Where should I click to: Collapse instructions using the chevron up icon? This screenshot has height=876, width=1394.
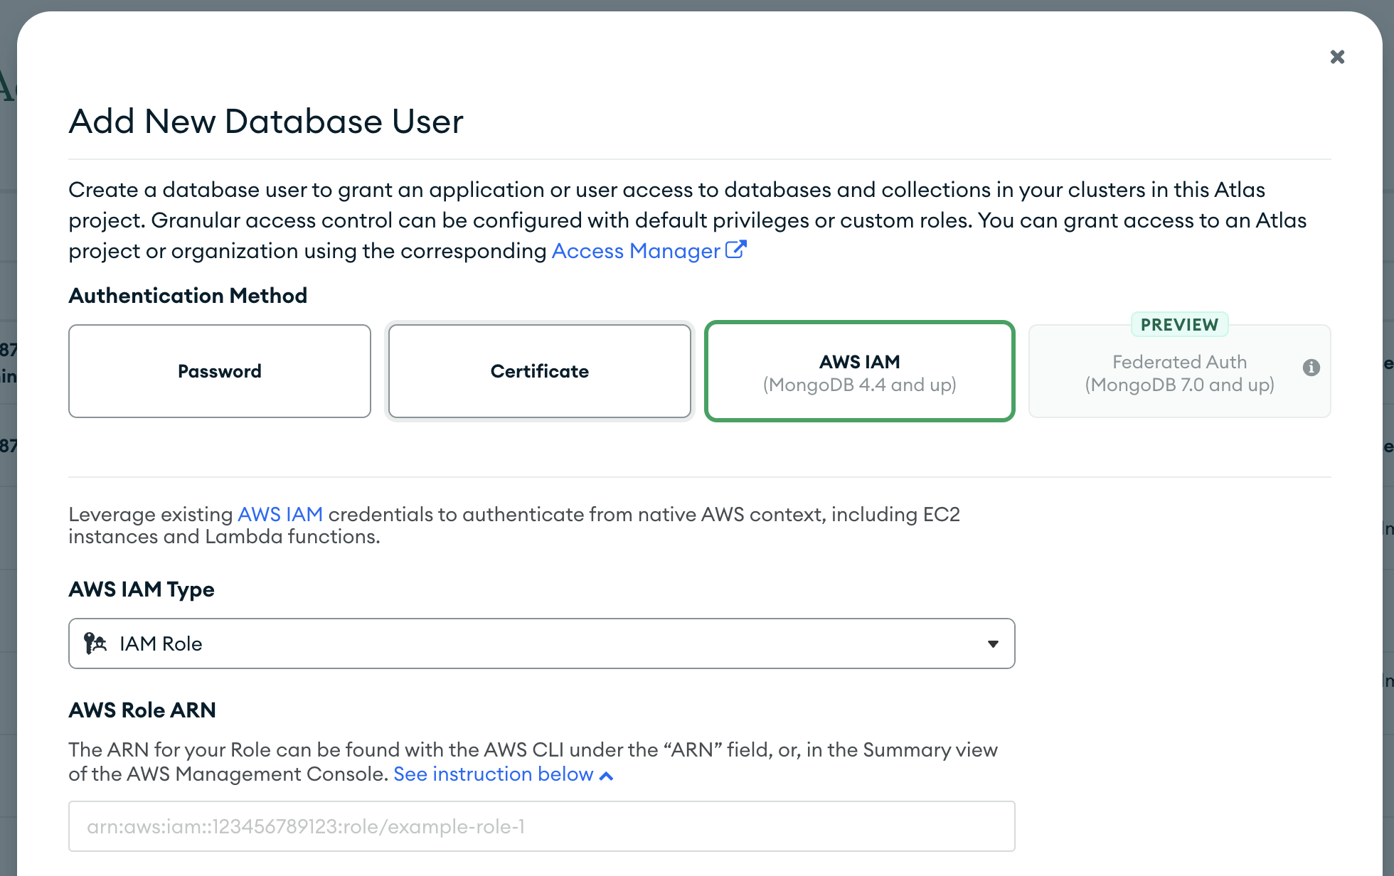pyautogui.click(x=606, y=775)
